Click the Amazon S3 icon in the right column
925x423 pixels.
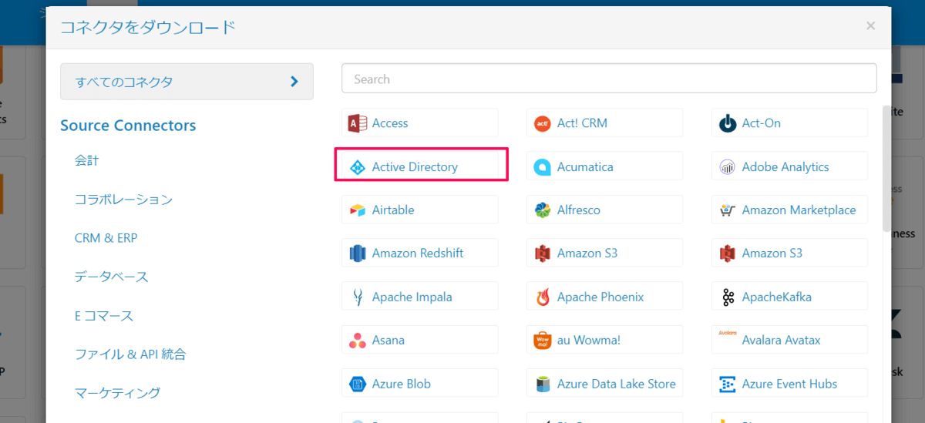728,253
